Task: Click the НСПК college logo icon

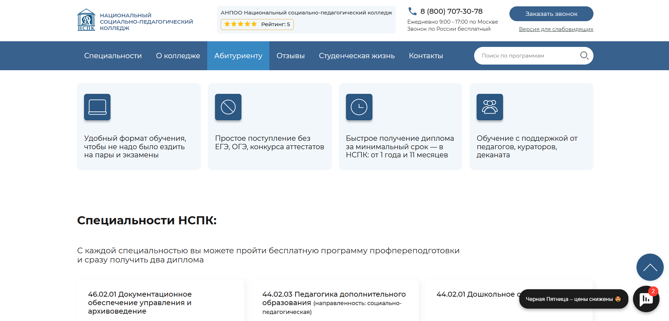Action: 86,20
